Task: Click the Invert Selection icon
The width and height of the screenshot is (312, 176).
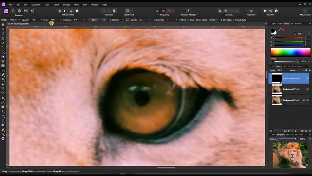Action: tap(115, 11)
